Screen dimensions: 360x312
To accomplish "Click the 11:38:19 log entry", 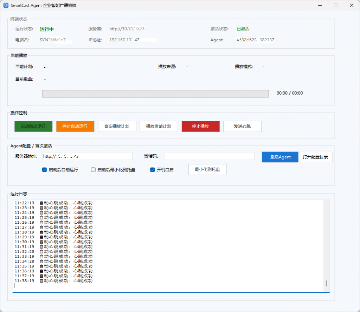I will coord(54,281).
